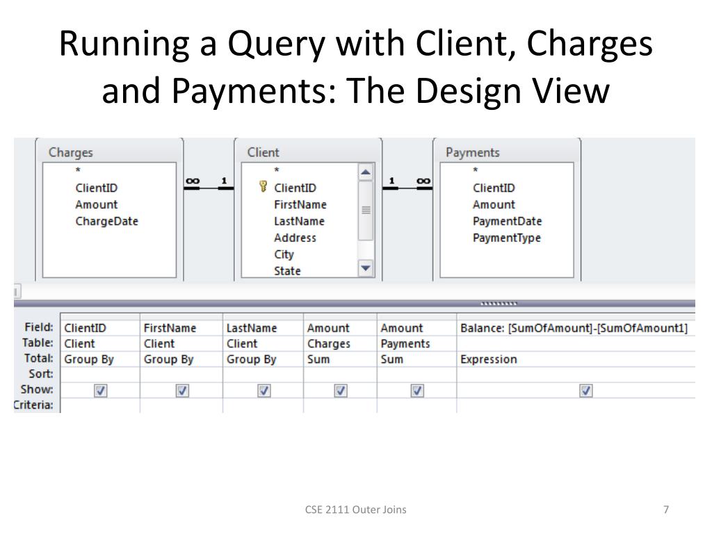712x534 pixels.
Task: Select ClientID in Client table
Action: click(295, 188)
